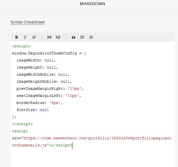Viewport: 178px width, 167px height.
Task: Click the onthumbnails.js line at end
Action: [42, 145]
